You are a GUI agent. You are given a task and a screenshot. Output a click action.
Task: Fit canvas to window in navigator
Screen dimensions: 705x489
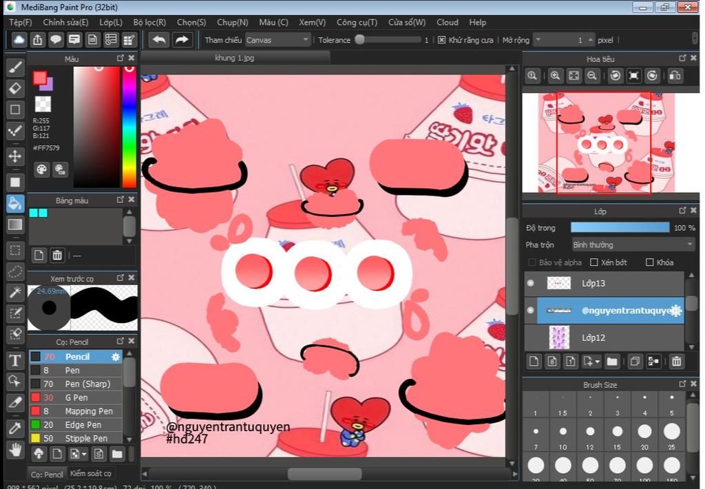point(574,76)
